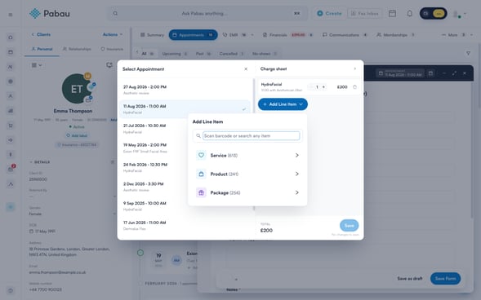The height and width of the screenshot is (300, 481).
Task: Open the Appointments tab
Action: pyautogui.click(x=193, y=35)
